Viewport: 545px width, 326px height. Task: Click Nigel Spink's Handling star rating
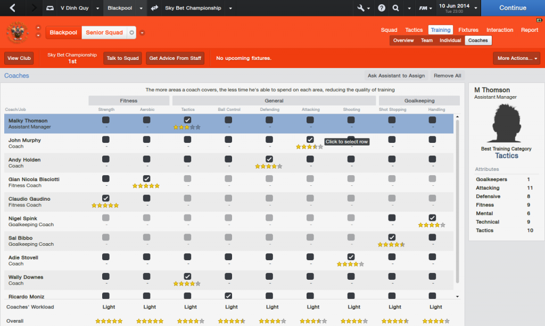(432, 225)
